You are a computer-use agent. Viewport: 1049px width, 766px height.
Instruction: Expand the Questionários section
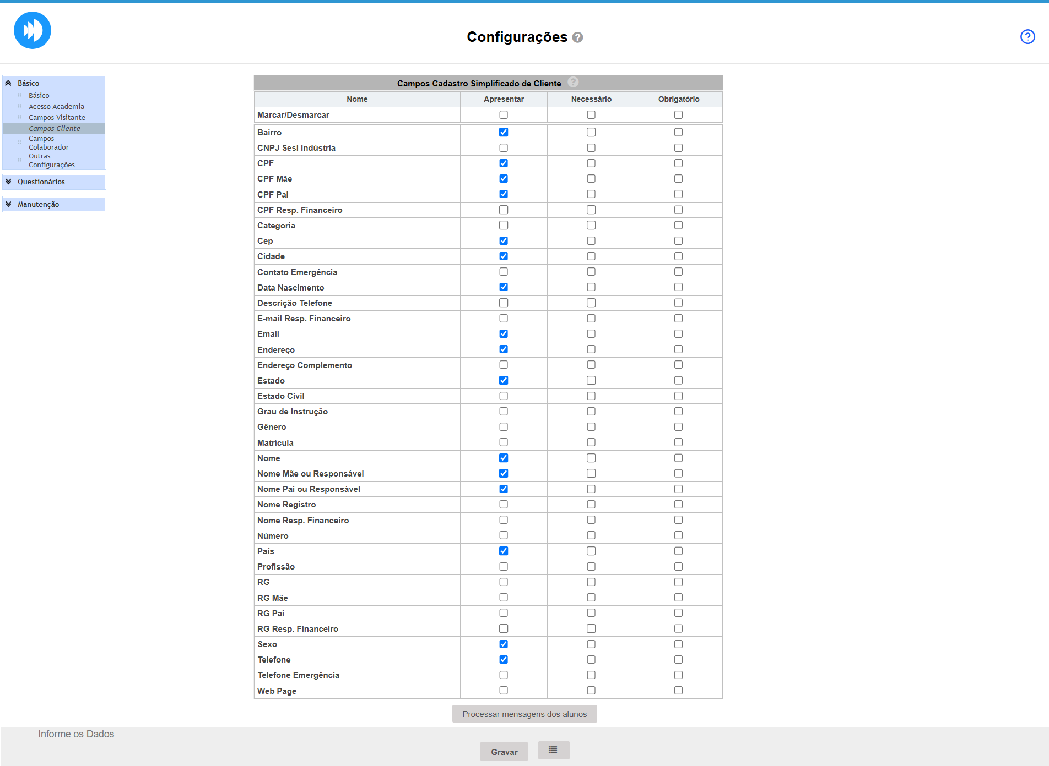click(9, 182)
